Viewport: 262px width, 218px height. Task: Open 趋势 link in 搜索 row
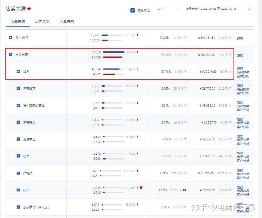coord(240,68)
